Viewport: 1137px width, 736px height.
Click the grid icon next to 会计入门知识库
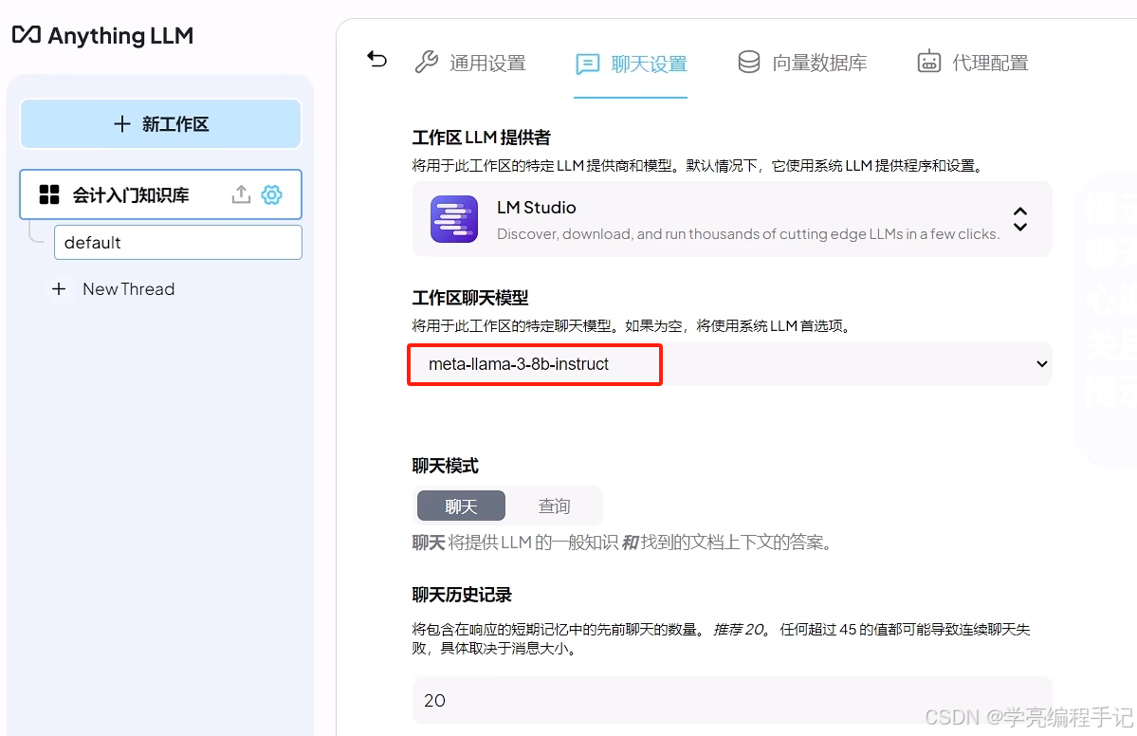49,194
